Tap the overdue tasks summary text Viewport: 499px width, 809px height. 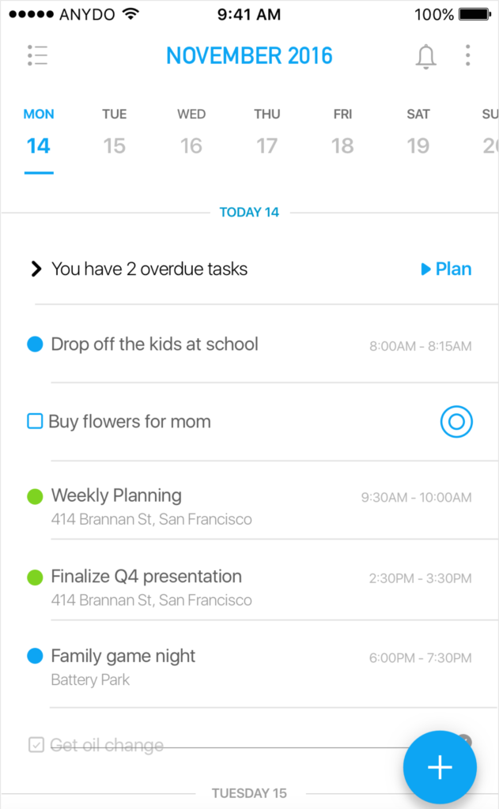[149, 269]
